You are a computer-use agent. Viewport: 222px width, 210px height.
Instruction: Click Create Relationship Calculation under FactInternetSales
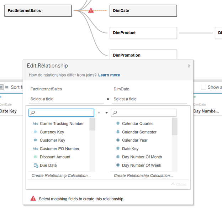point(61,175)
